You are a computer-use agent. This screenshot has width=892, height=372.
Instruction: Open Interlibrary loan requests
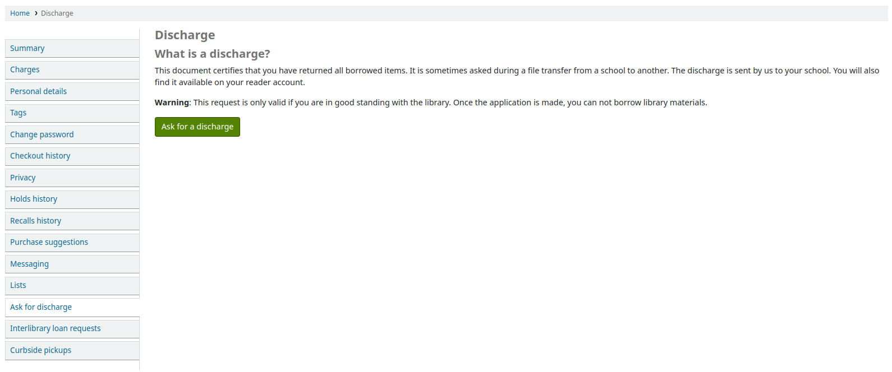point(55,328)
